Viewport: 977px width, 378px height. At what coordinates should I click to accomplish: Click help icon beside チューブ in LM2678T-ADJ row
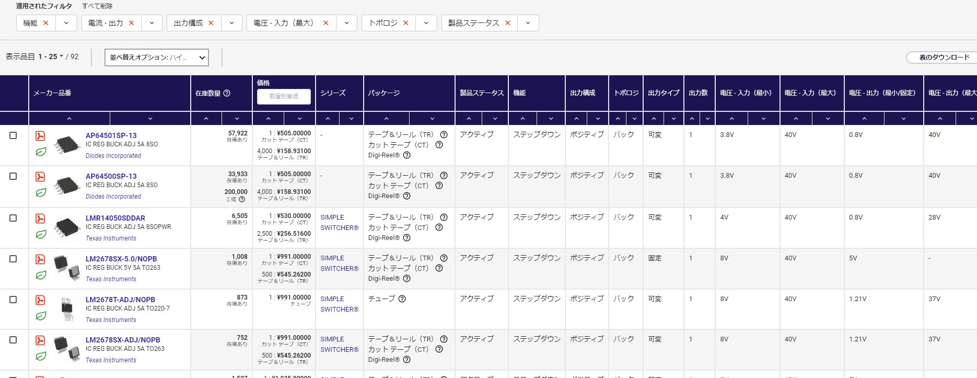402,299
